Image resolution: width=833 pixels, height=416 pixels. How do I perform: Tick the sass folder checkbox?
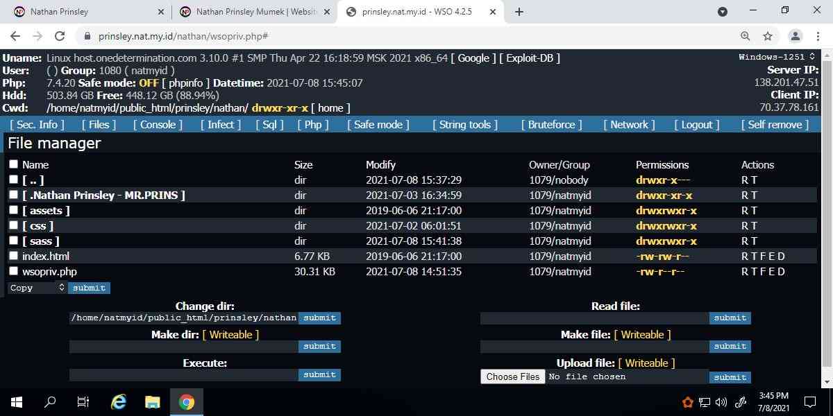point(13,241)
